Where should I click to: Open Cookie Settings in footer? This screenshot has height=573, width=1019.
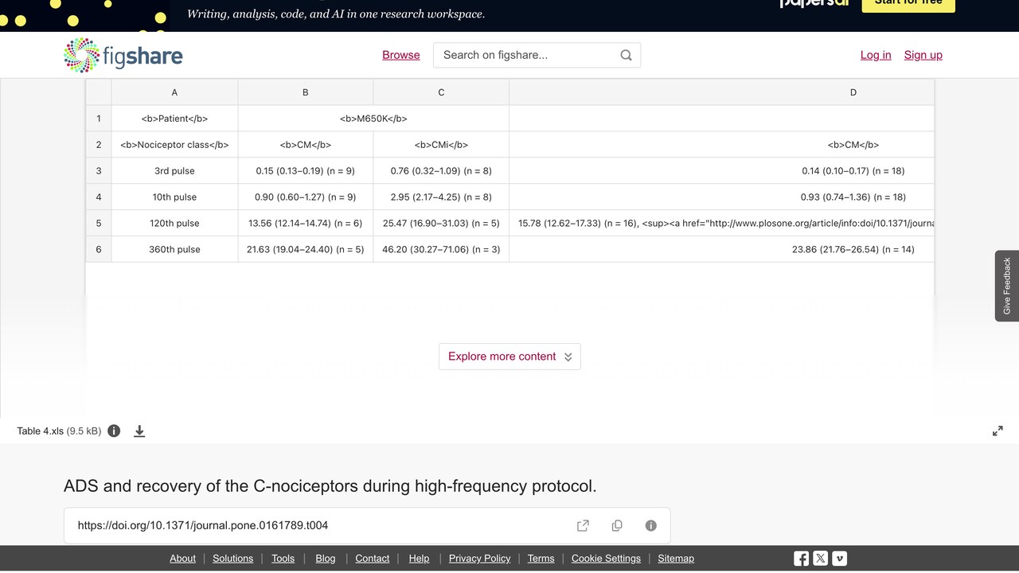pyautogui.click(x=606, y=559)
